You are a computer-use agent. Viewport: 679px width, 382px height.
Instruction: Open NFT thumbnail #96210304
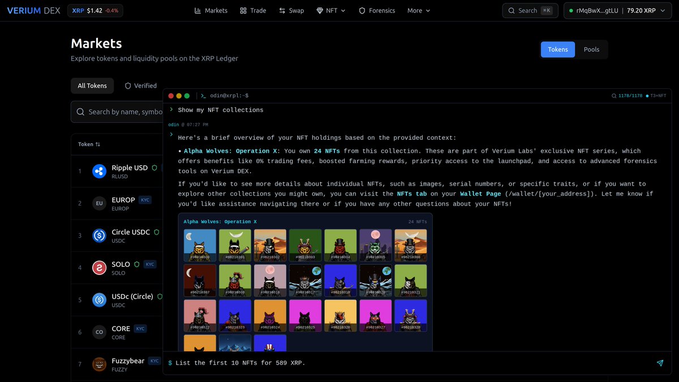point(340,245)
